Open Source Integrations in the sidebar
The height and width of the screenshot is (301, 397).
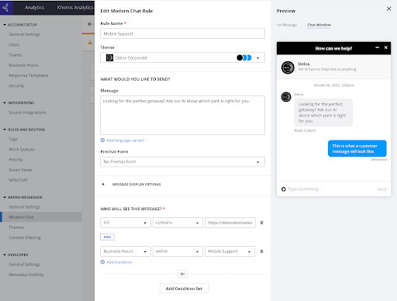pos(27,112)
